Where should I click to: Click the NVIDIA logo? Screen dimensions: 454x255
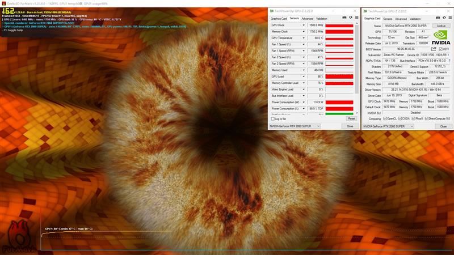pos(441,37)
